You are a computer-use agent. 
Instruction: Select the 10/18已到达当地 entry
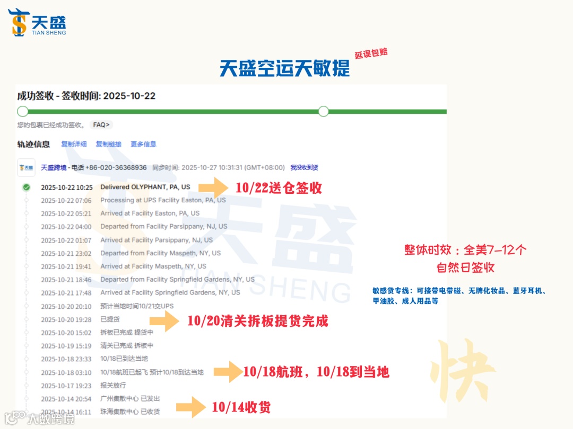click(x=124, y=359)
